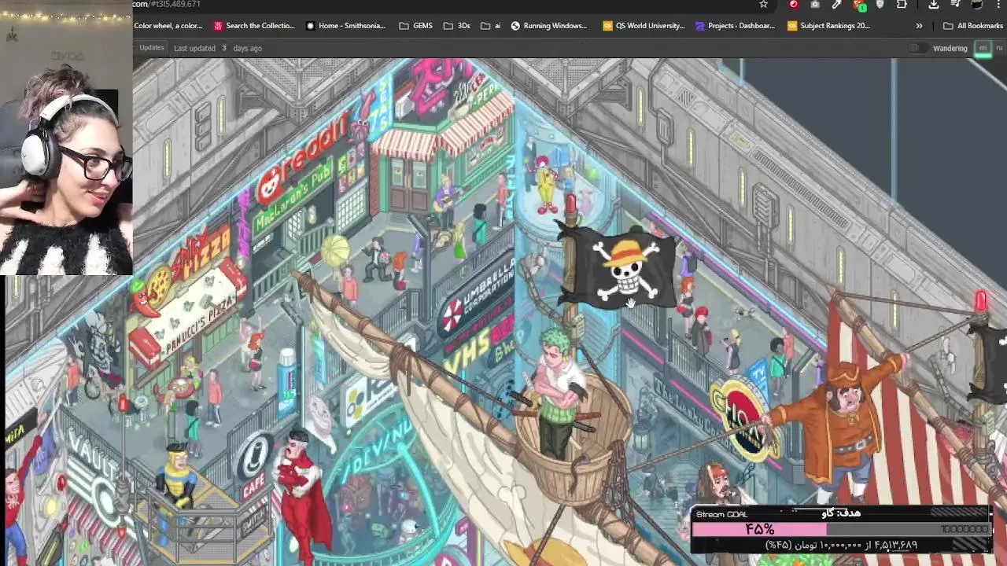Open Running Windows bookmark

[x=548, y=26]
